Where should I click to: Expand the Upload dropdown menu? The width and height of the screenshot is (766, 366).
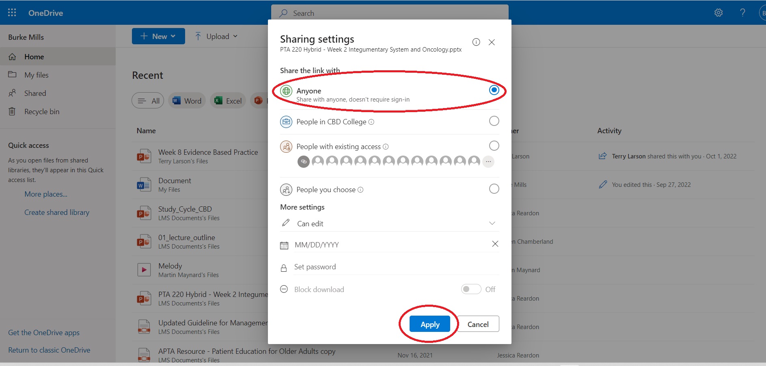[216, 36]
